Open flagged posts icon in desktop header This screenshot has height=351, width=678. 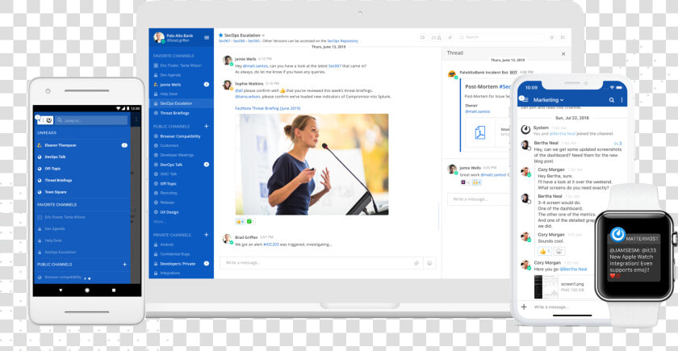(x=563, y=38)
